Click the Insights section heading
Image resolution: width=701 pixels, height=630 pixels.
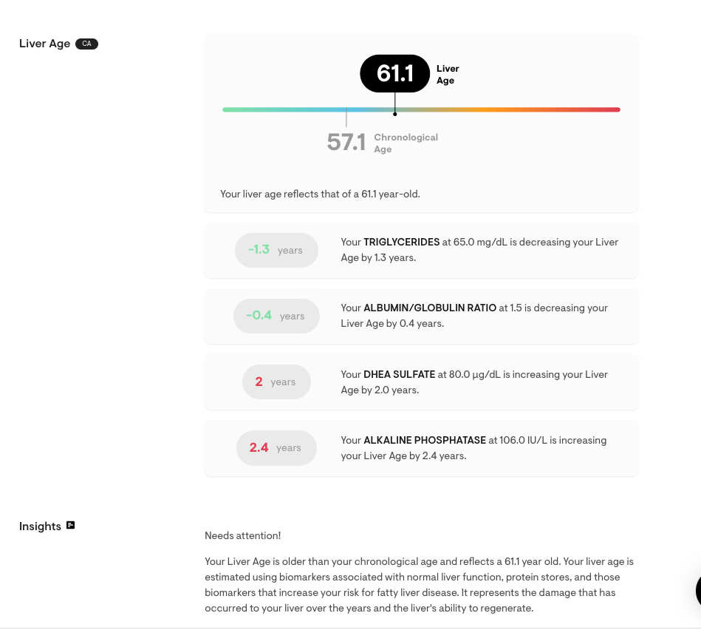(40, 526)
